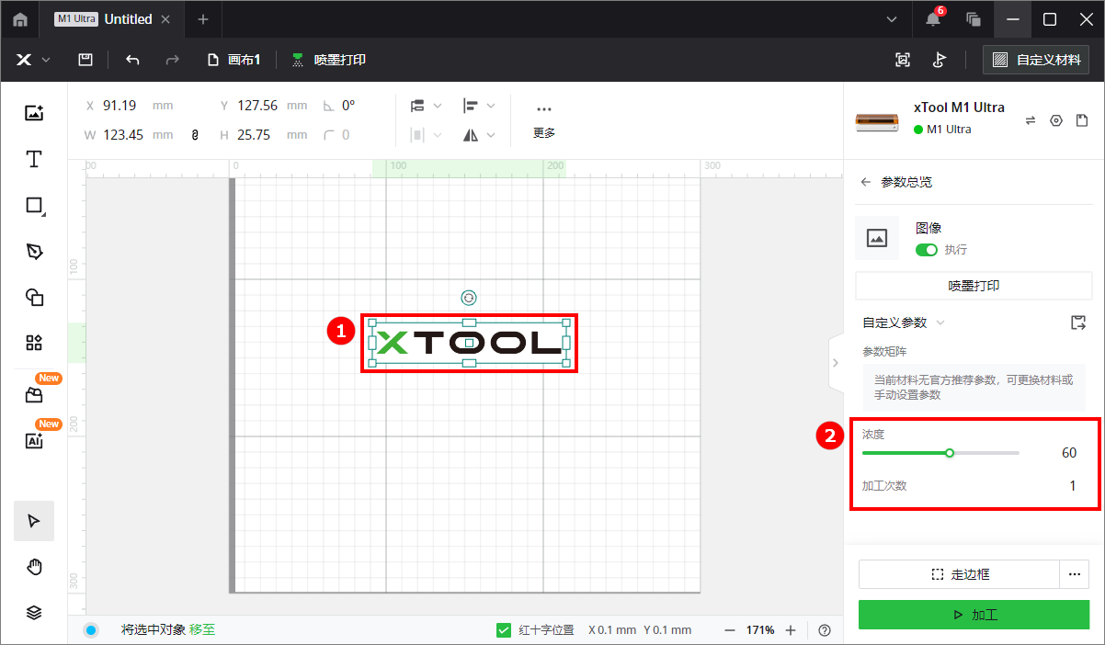
Task: Open the xTool logo main menu
Action: tap(33, 60)
